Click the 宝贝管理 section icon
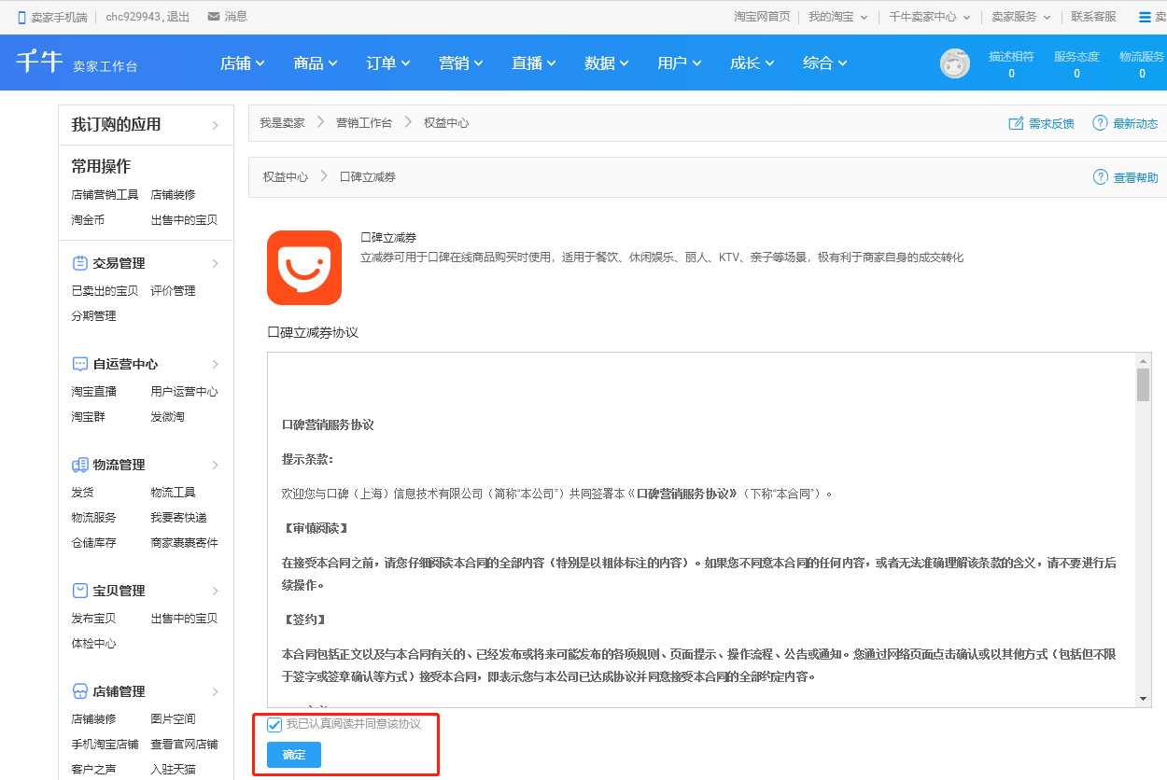The image size is (1167, 780). [x=80, y=591]
